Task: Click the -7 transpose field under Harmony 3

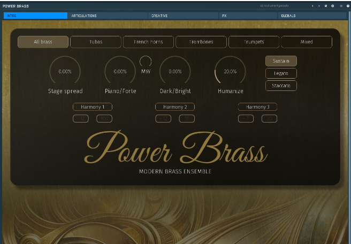Action: (246, 118)
